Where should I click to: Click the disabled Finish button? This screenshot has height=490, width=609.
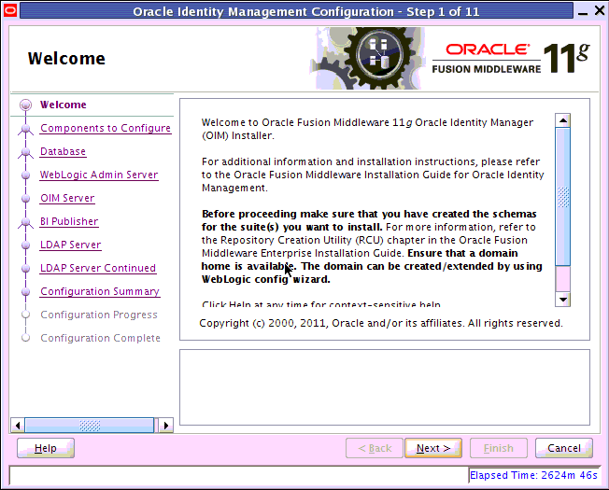pyautogui.click(x=498, y=448)
